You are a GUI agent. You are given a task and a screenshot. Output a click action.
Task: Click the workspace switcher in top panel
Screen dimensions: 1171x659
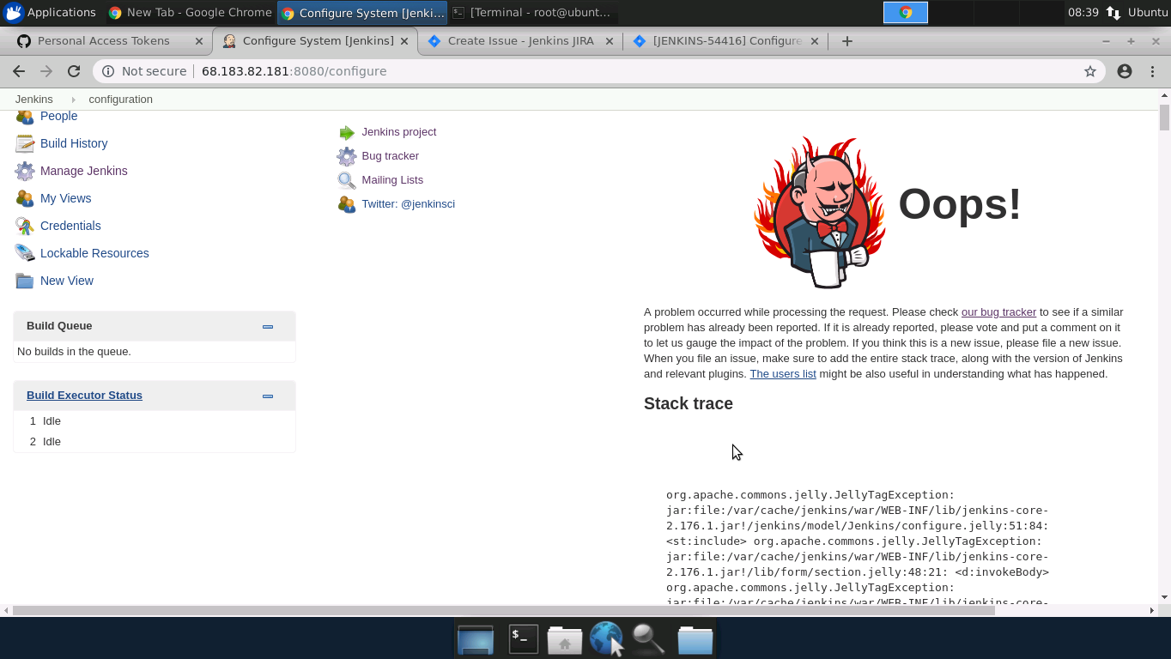(973, 12)
